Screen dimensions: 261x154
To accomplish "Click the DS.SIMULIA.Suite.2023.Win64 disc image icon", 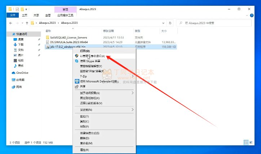I will click(48, 42).
